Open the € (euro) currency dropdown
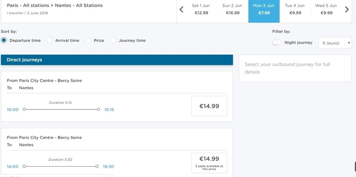 [335, 43]
